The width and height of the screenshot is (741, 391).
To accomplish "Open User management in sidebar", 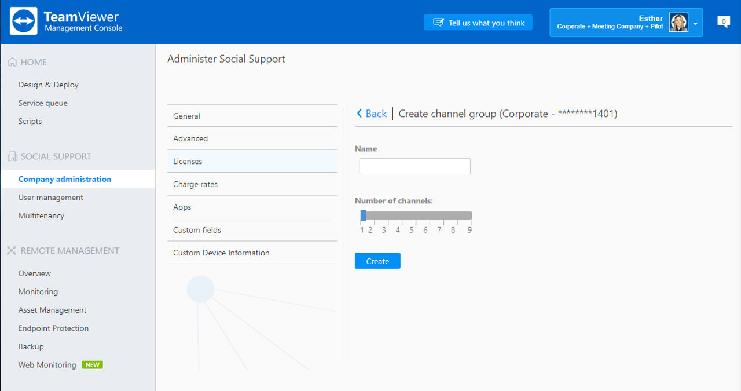I will pos(51,198).
